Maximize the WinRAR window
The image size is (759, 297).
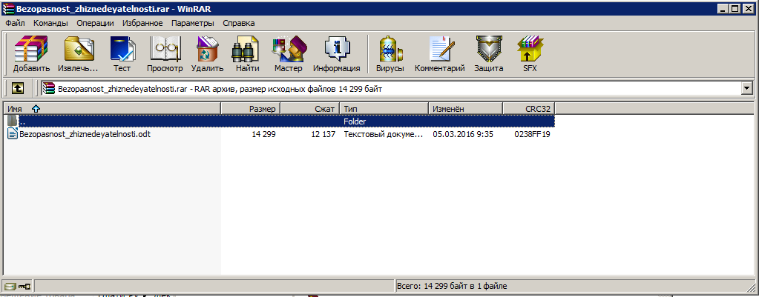pos(735,9)
